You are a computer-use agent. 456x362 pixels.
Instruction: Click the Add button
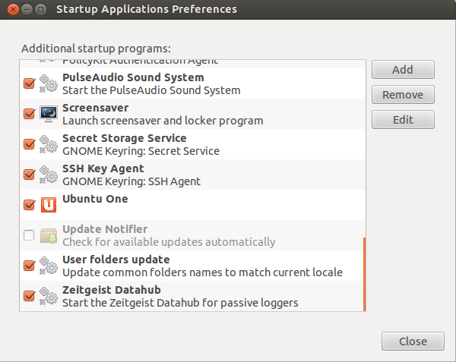403,70
